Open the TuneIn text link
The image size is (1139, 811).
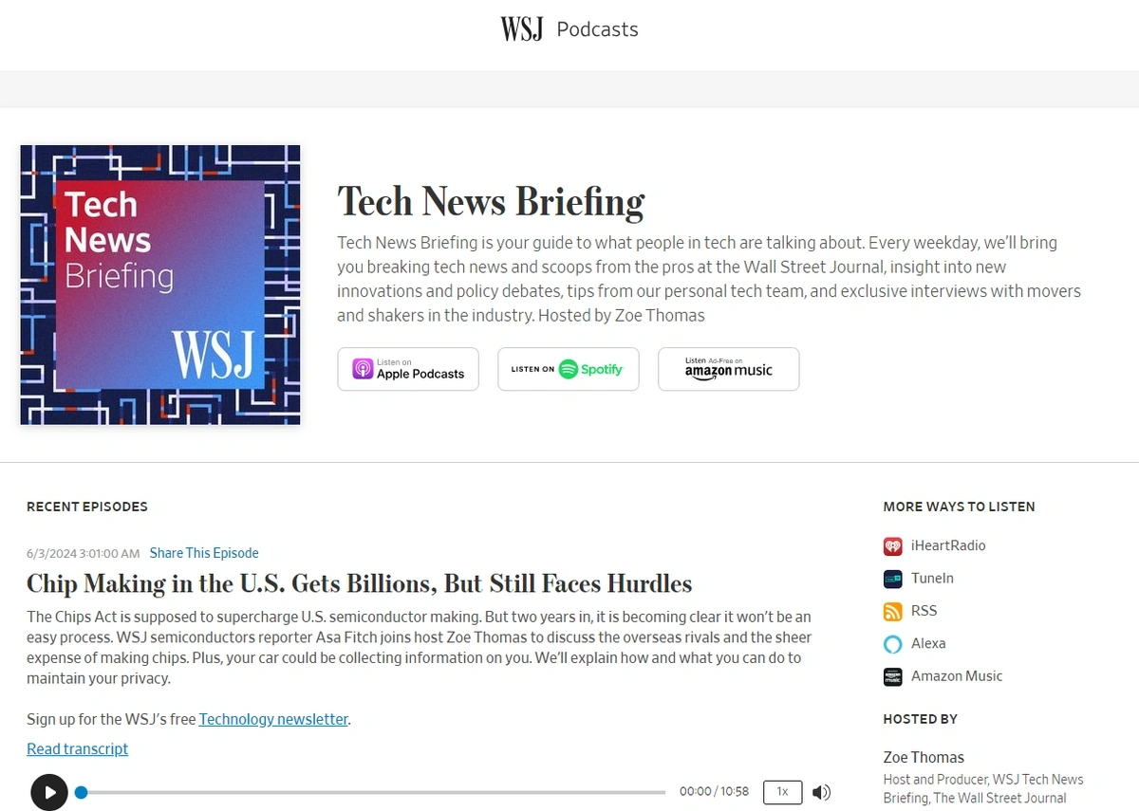932,578
